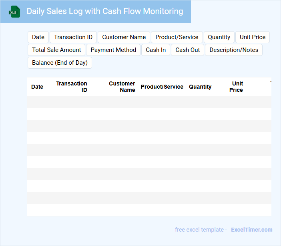
Task: Click the green XLS file icon
Action: (x=14, y=12)
